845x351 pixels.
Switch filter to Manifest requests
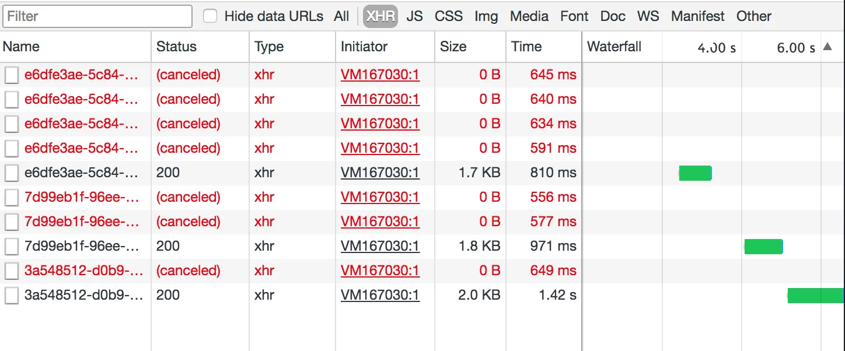tap(698, 16)
